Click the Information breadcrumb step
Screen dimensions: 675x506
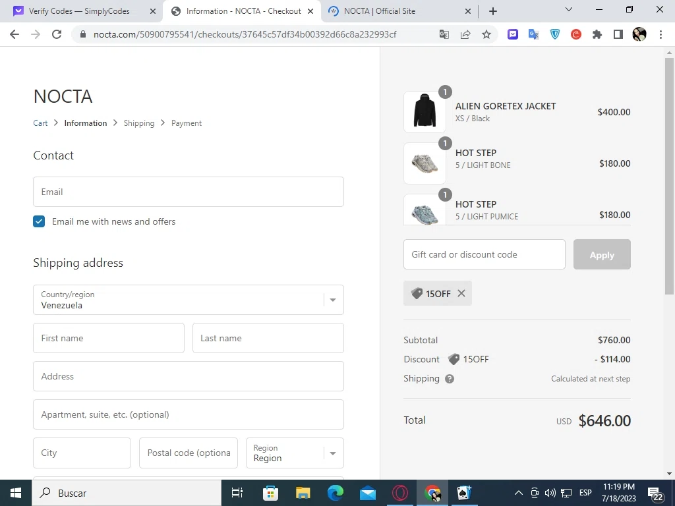[x=86, y=123]
